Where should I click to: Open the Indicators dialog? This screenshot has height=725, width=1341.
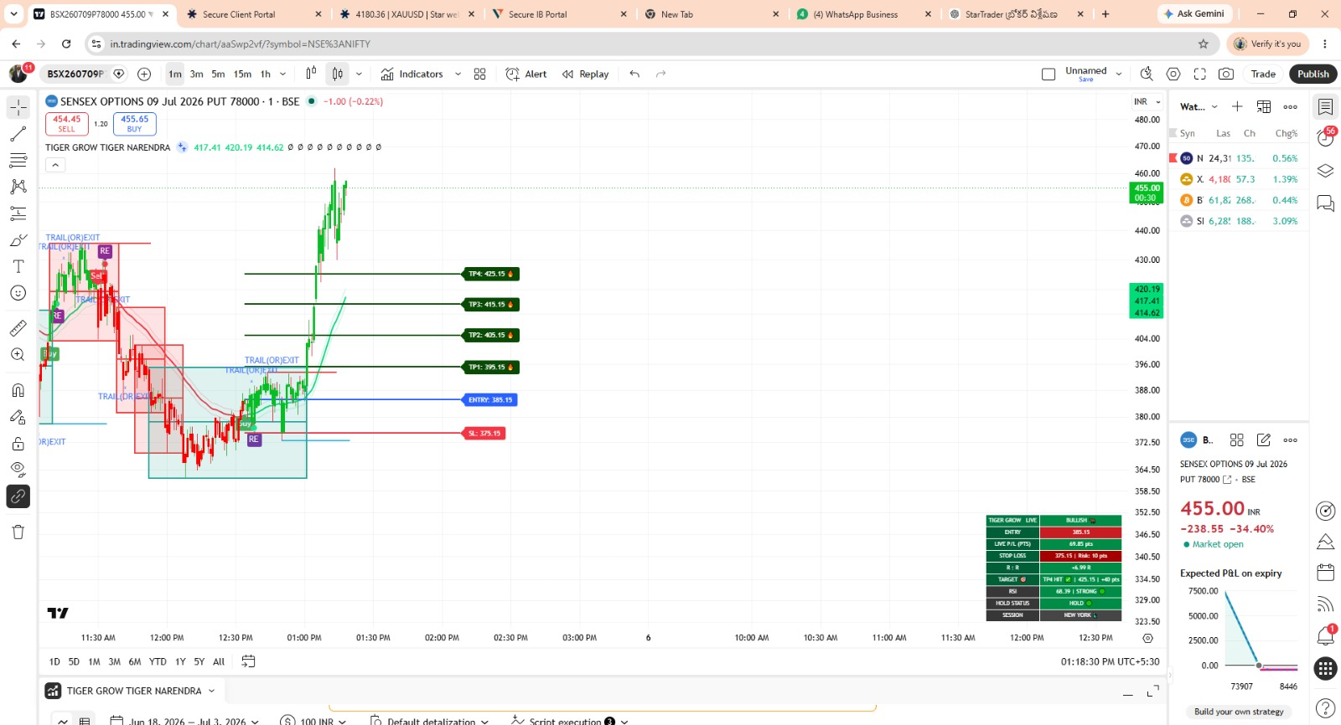(x=412, y=74)
